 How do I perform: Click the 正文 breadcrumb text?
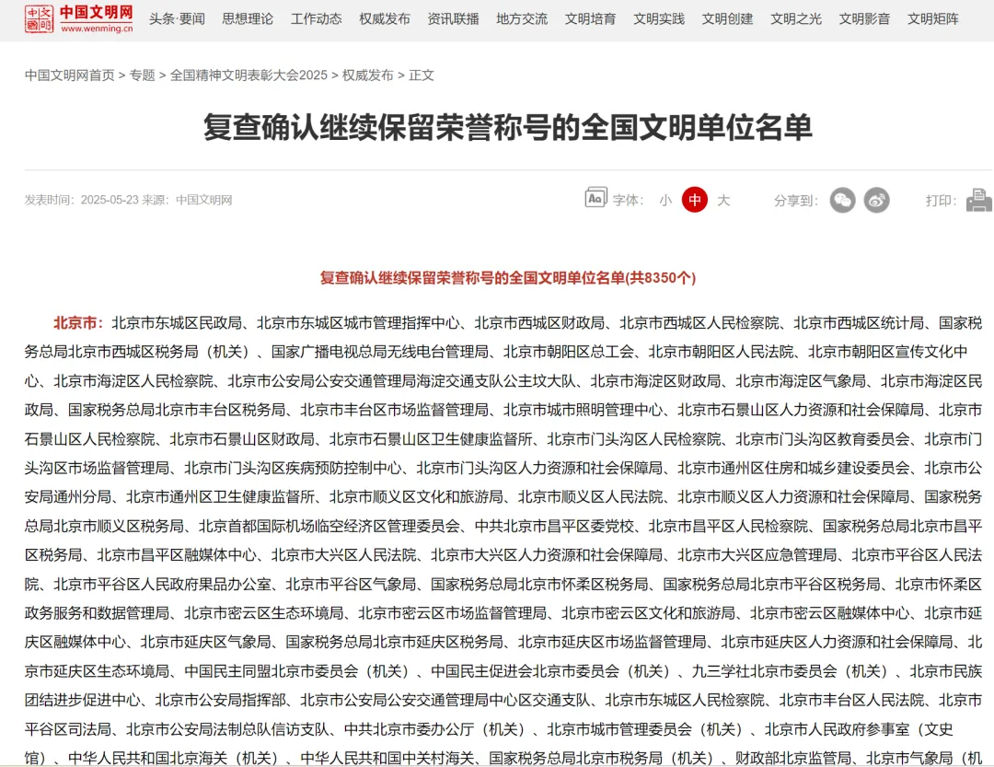click(422, 75)
